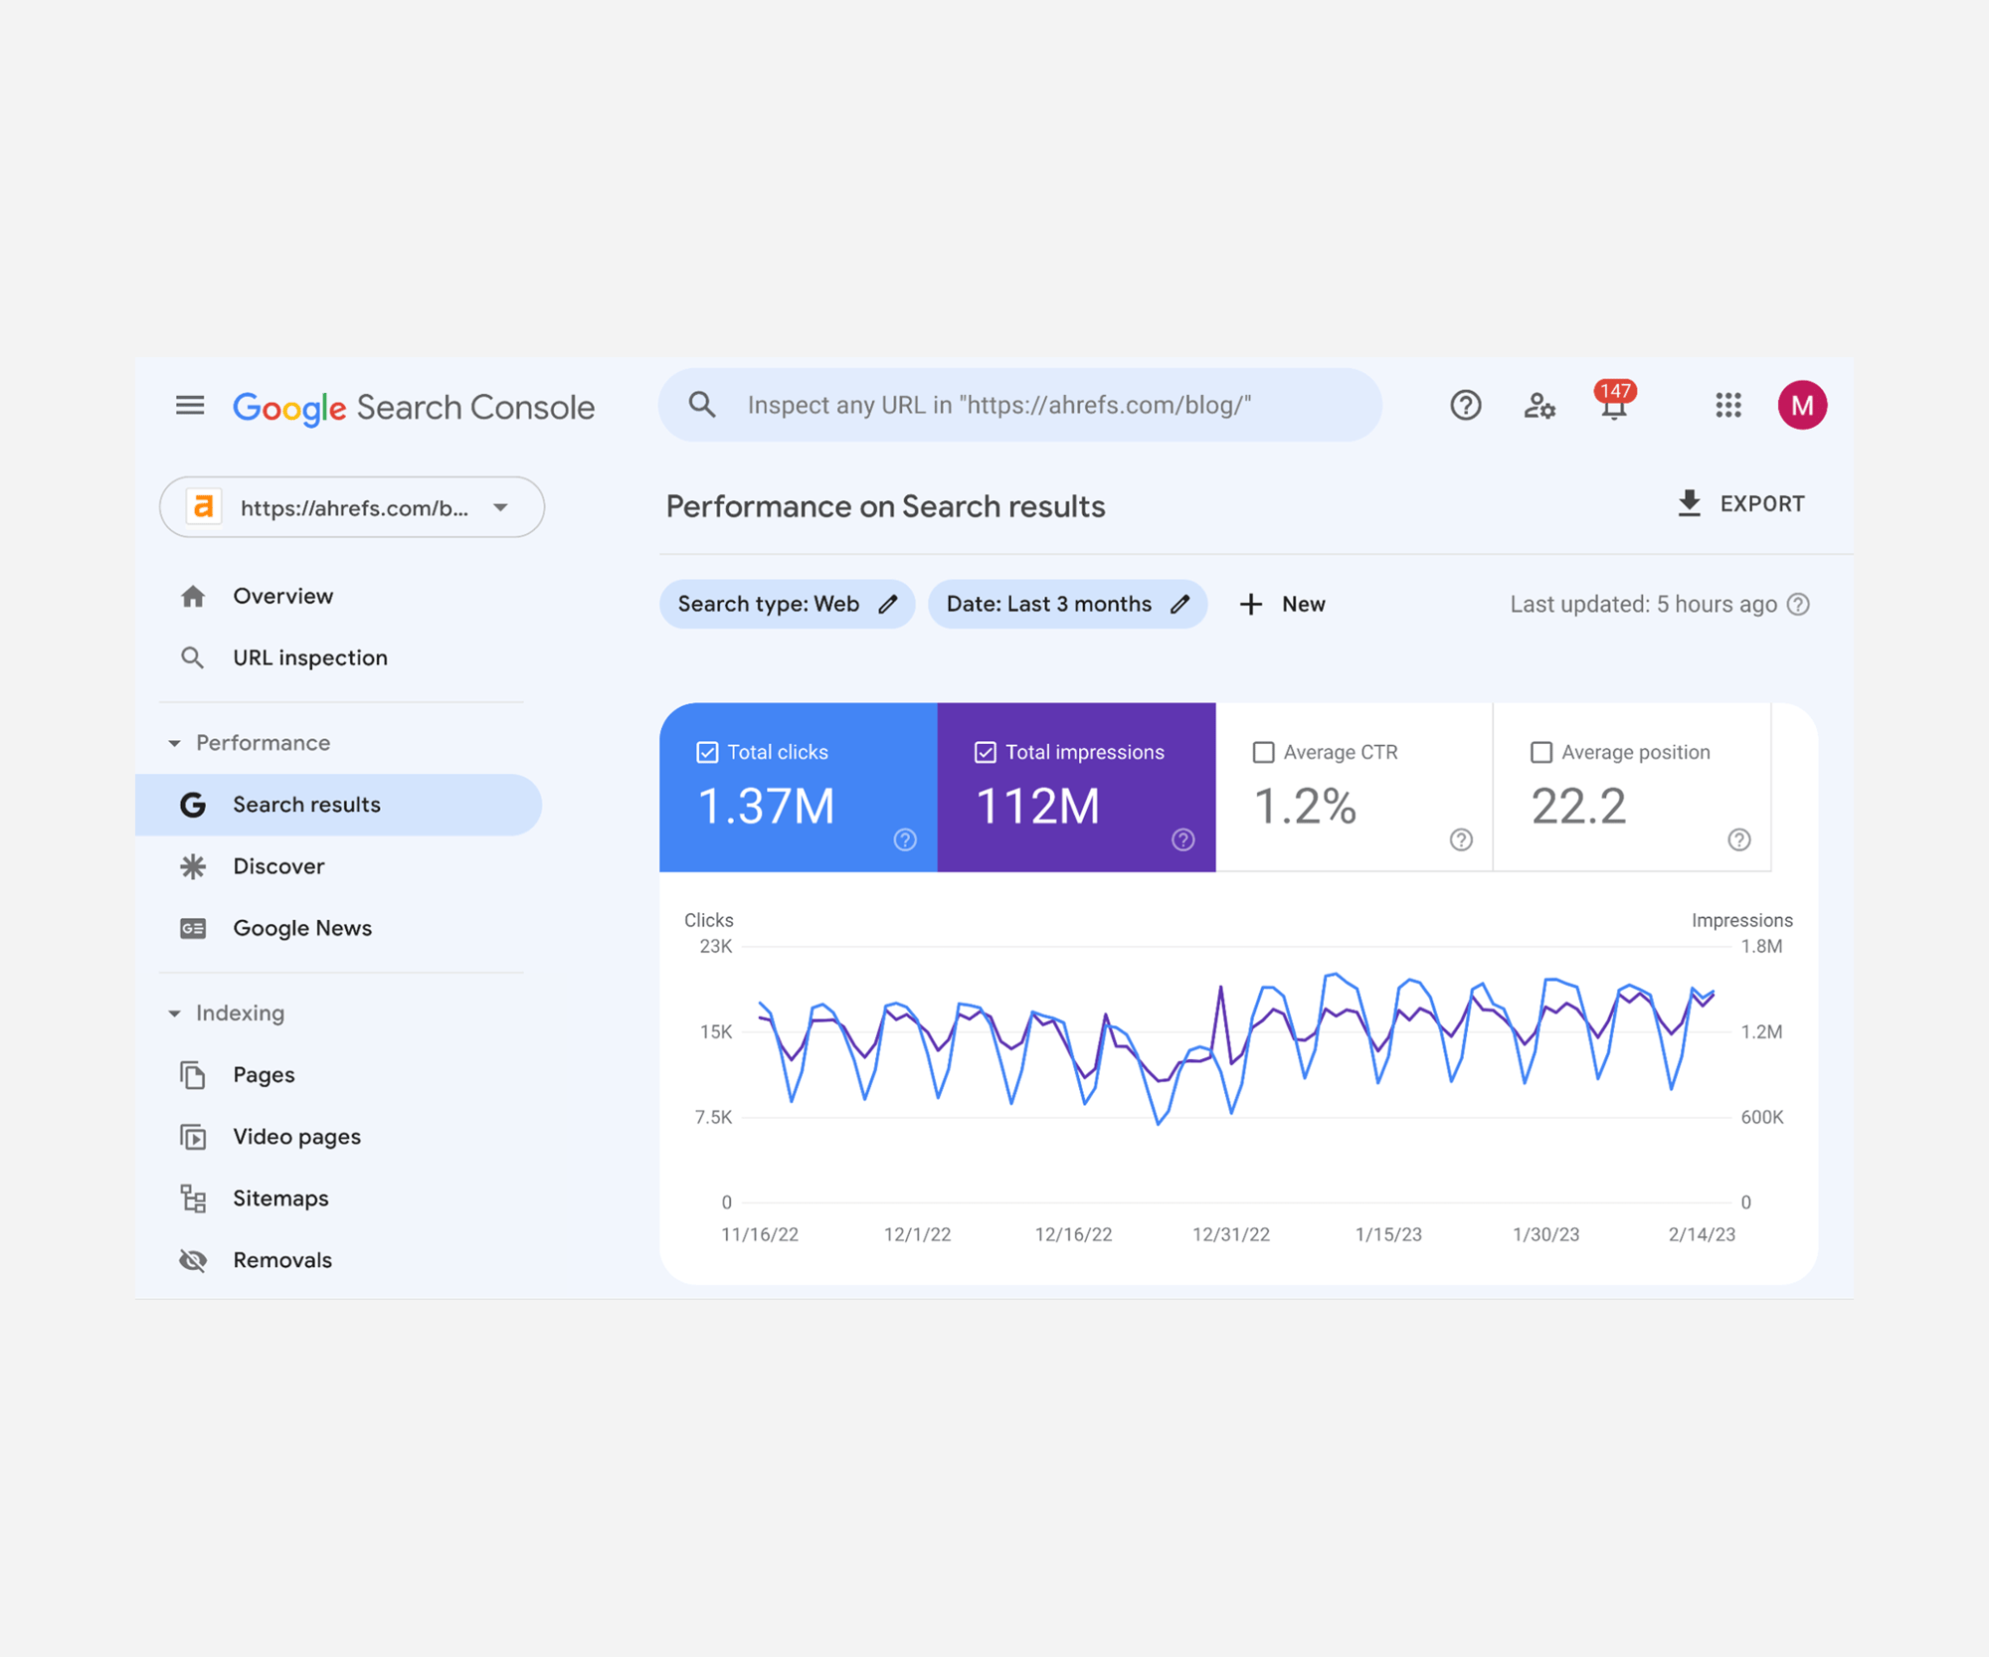This screenshot has width=1989, height=1657.
Task: Click the help question mark icon
Action: click(1465, 406)
